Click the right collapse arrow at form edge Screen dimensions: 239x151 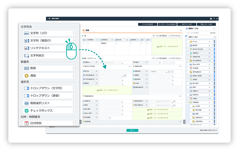click(x=184, y=122)
